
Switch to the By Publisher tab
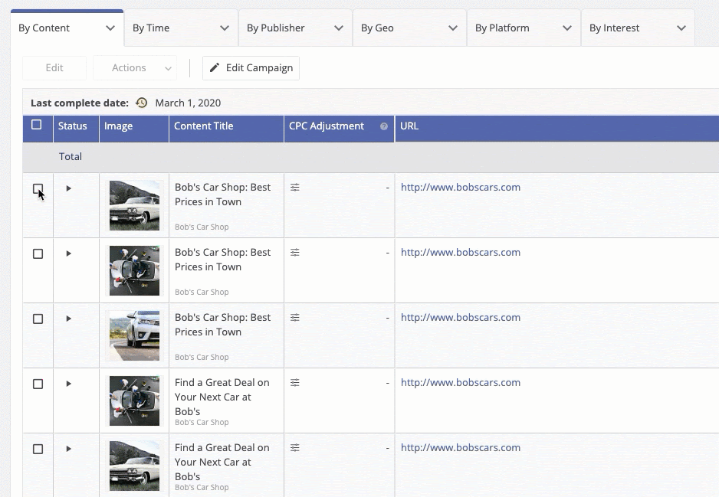276,28
